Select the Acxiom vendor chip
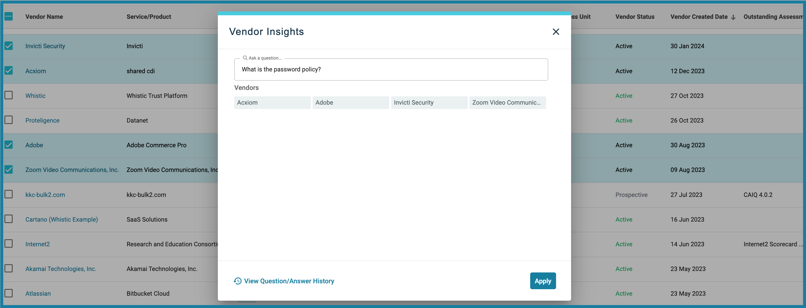806x308 pixels. [x=272, y=103]
